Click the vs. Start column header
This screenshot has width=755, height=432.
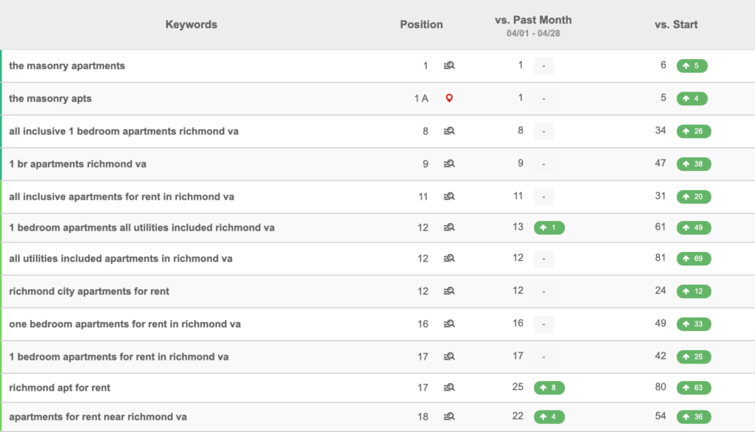click(675, 24)
